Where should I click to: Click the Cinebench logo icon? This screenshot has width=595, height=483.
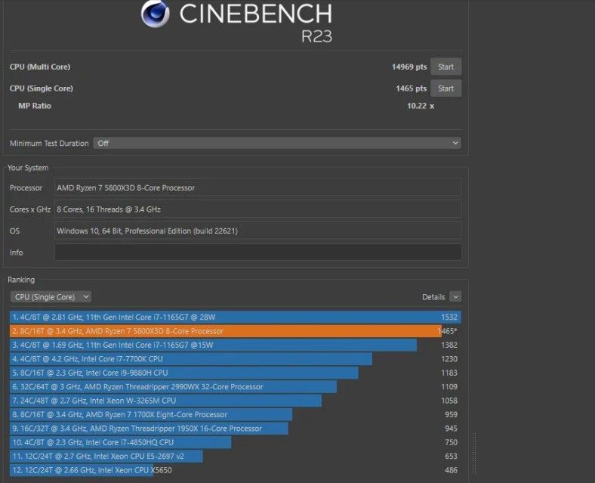click(156, 14)
